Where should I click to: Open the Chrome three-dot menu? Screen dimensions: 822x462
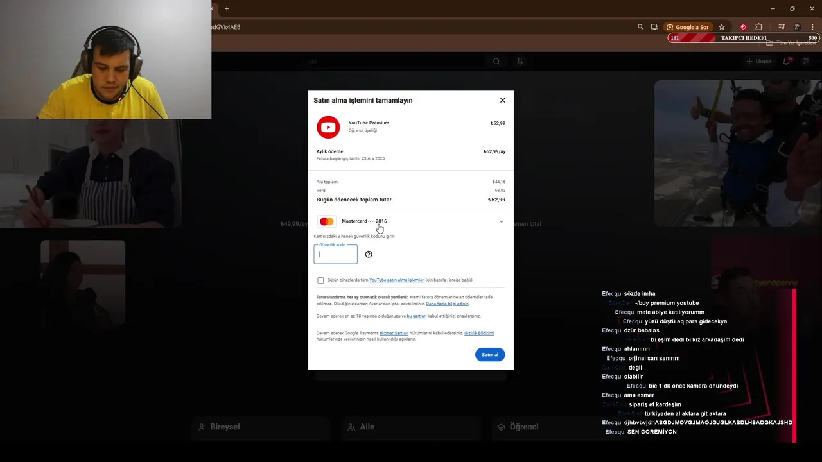pyautogui.click(x=812, y=27)
